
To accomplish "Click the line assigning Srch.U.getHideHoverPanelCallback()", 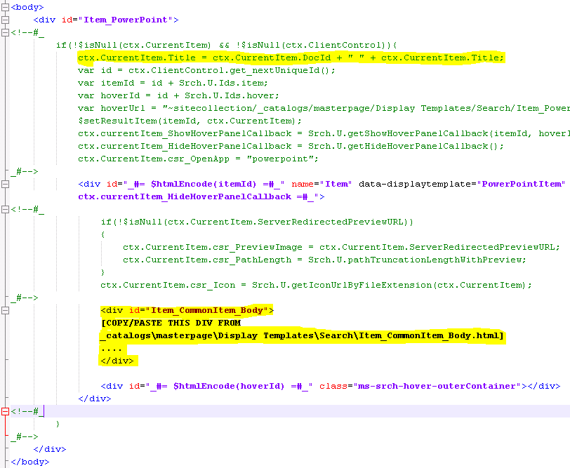I will (x=291, y=146).
